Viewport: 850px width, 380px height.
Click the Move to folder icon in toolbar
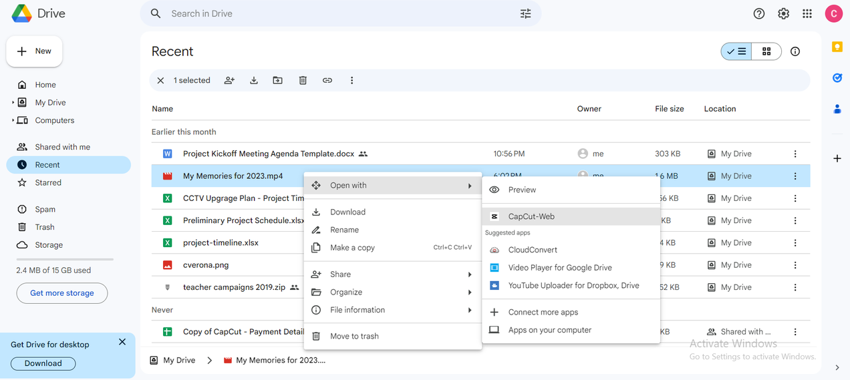(278, 80)
